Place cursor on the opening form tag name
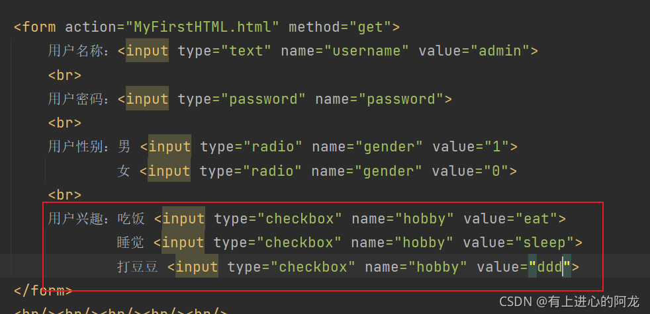The width and height of the screenshot is (650, 314). (39, 27)
